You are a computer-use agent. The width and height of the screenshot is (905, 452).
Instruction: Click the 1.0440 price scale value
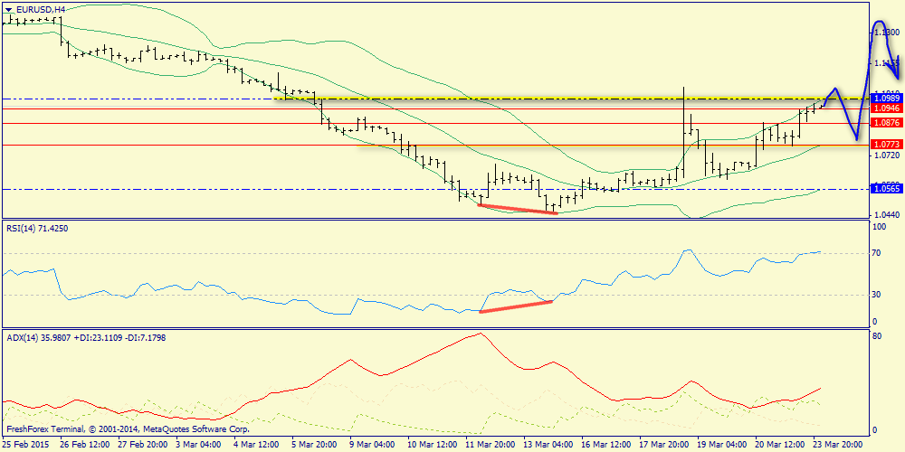pos(885,214)
